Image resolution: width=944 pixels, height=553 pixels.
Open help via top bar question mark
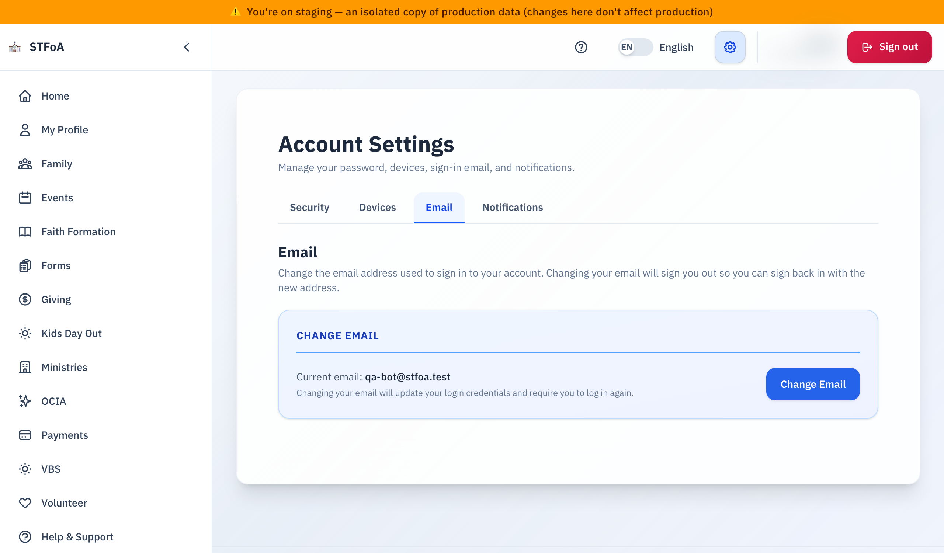point(581,47)
